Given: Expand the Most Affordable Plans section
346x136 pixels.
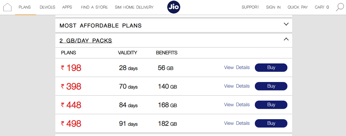Looking at the screenshot, I should [286, 24].
